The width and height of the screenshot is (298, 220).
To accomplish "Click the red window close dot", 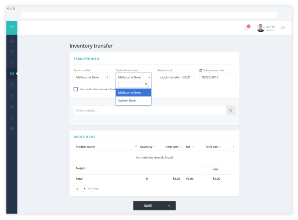I will (x=8, y=9).
